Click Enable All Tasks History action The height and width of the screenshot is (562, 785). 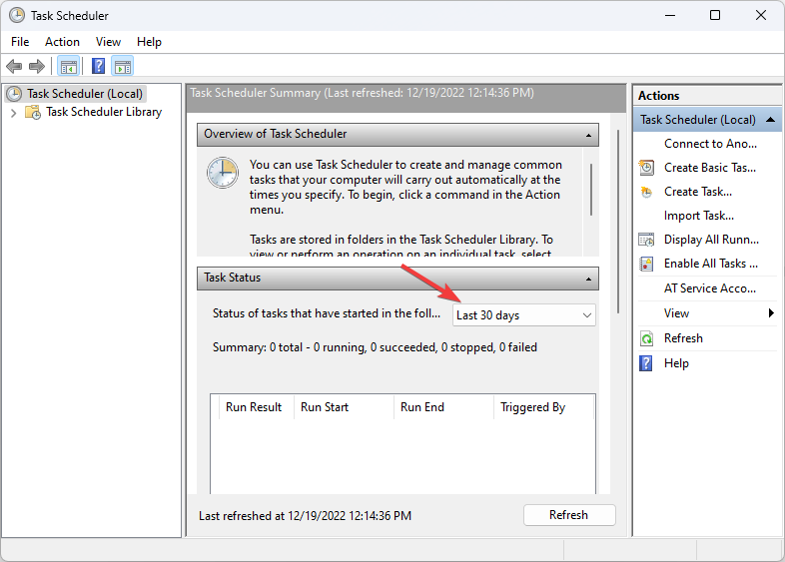click(x=710, y=264)
